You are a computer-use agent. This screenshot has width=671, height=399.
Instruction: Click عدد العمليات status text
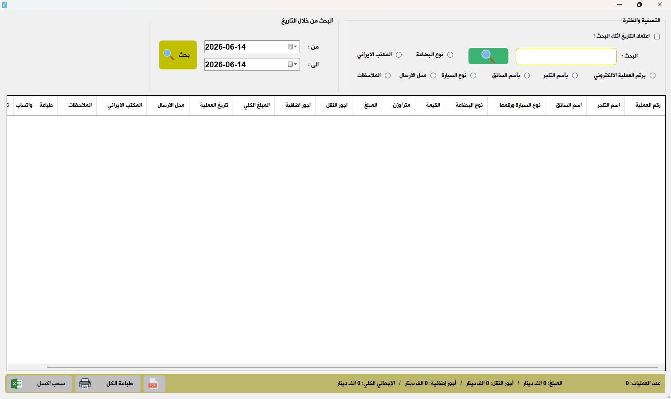643,384
